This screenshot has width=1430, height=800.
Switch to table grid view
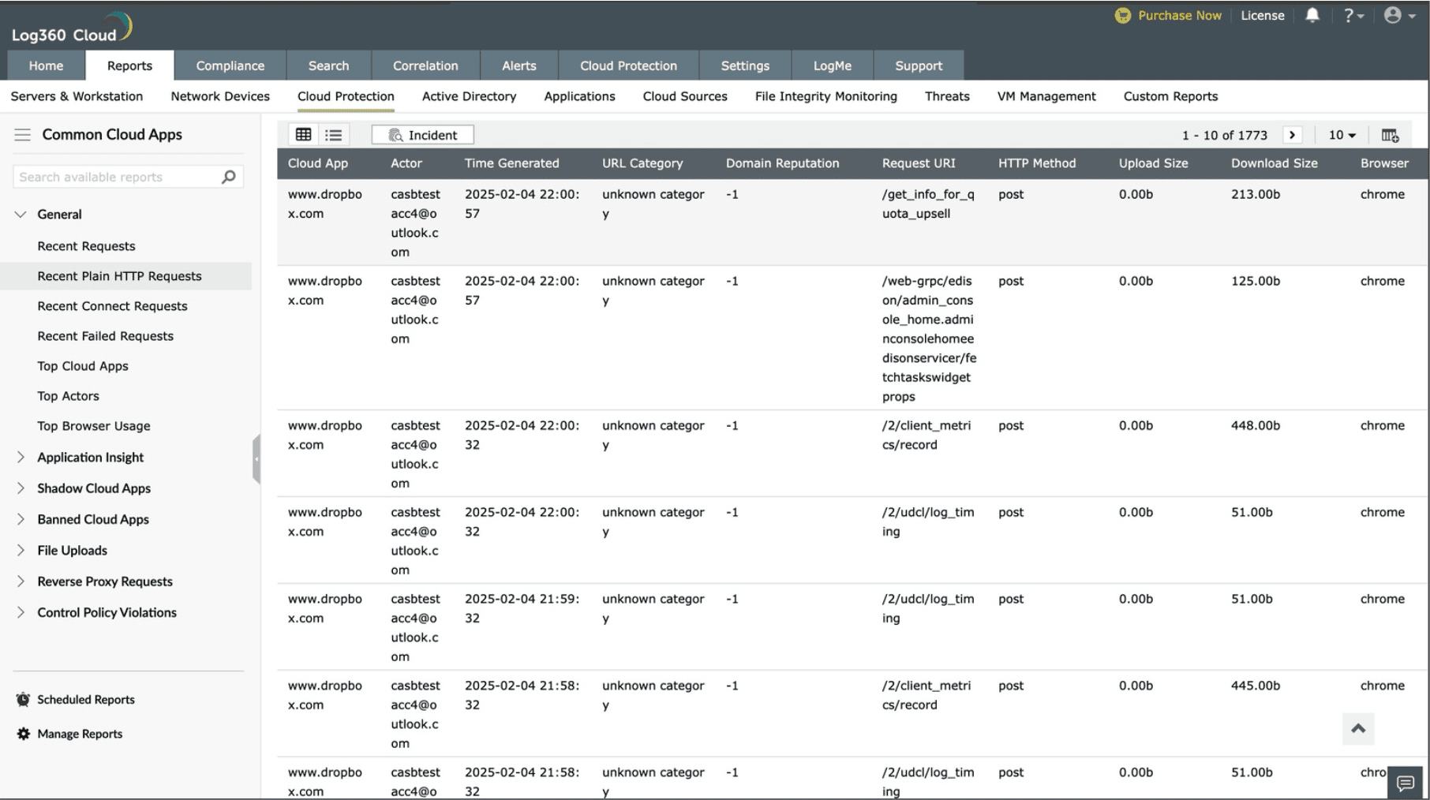[303, 135]
